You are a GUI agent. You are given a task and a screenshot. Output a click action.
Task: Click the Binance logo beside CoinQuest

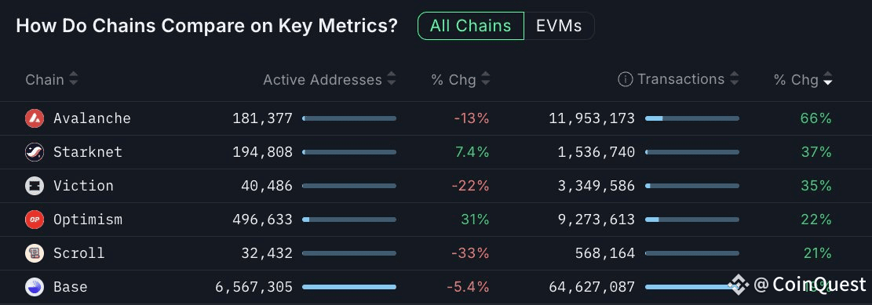coord(739,285)
